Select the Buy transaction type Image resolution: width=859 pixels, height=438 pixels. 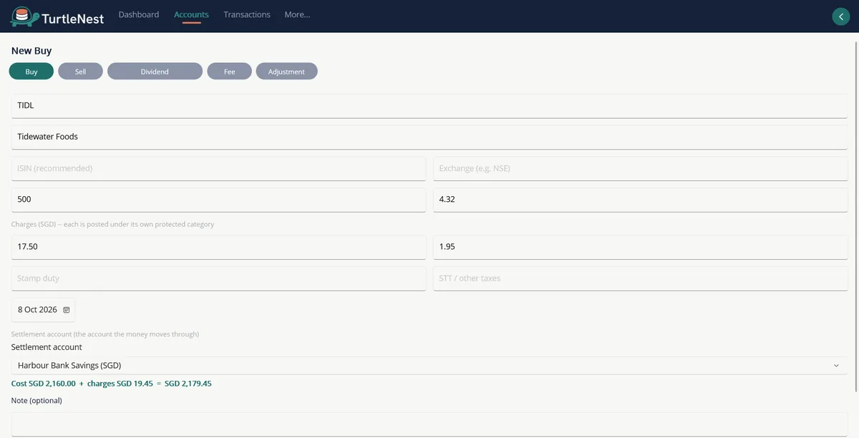(31, 72)
